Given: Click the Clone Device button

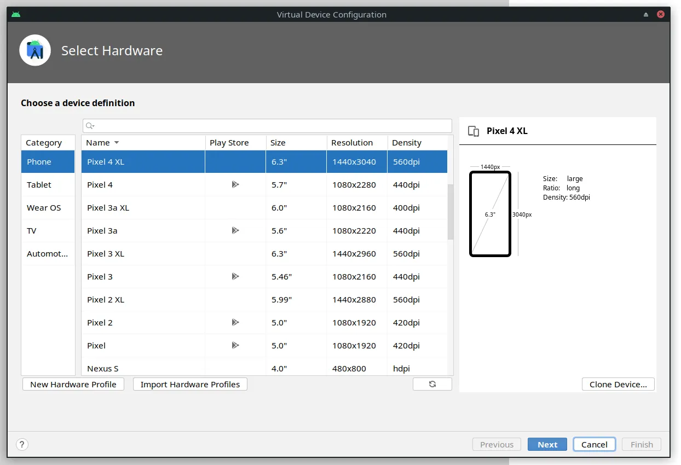Looking at the screenshot, I should (x=618, y=384).
